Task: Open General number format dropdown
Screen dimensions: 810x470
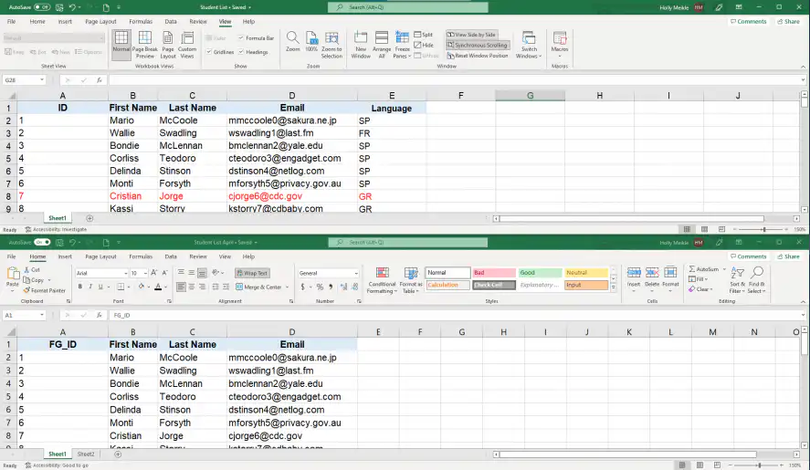Action: [356, 273]
